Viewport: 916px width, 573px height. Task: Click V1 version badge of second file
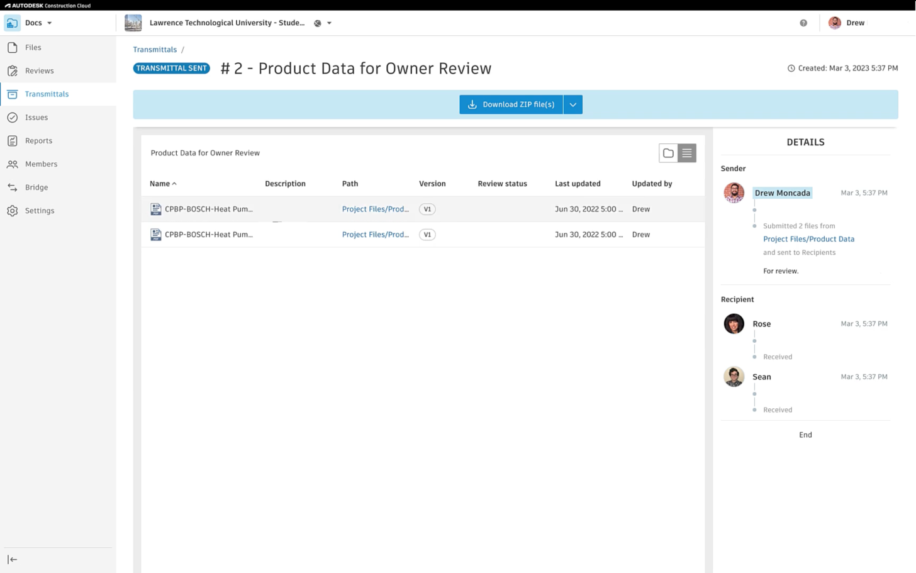(427, 235)
